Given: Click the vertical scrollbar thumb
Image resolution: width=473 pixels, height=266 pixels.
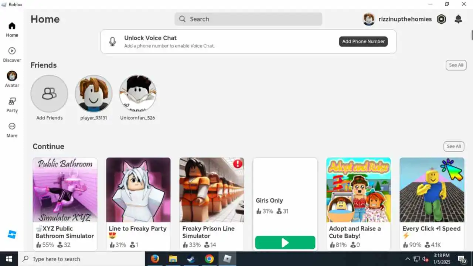Looking at the screenshot, I should tap(472, 34).
